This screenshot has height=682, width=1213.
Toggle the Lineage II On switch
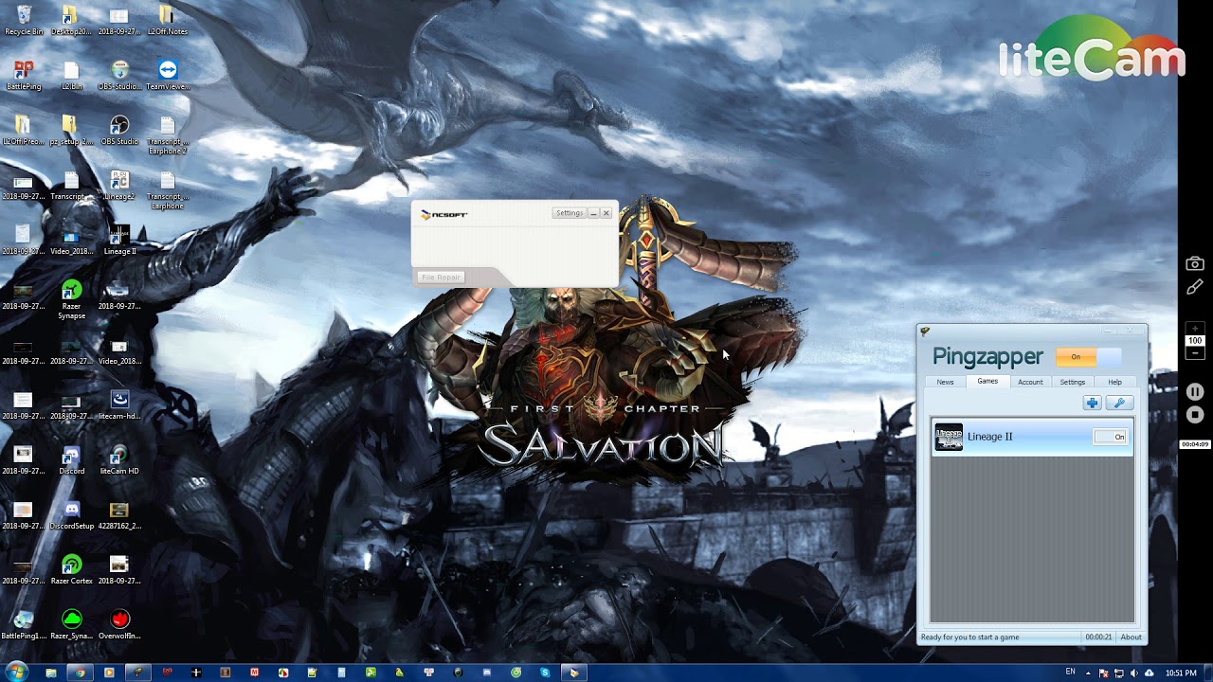(x=1110, y=437)
